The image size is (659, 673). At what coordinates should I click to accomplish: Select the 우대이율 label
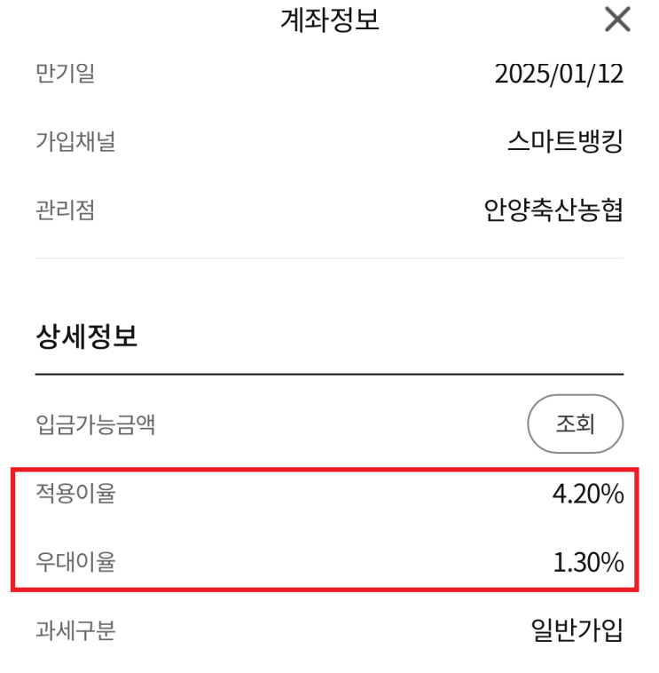tap(75, 562)
